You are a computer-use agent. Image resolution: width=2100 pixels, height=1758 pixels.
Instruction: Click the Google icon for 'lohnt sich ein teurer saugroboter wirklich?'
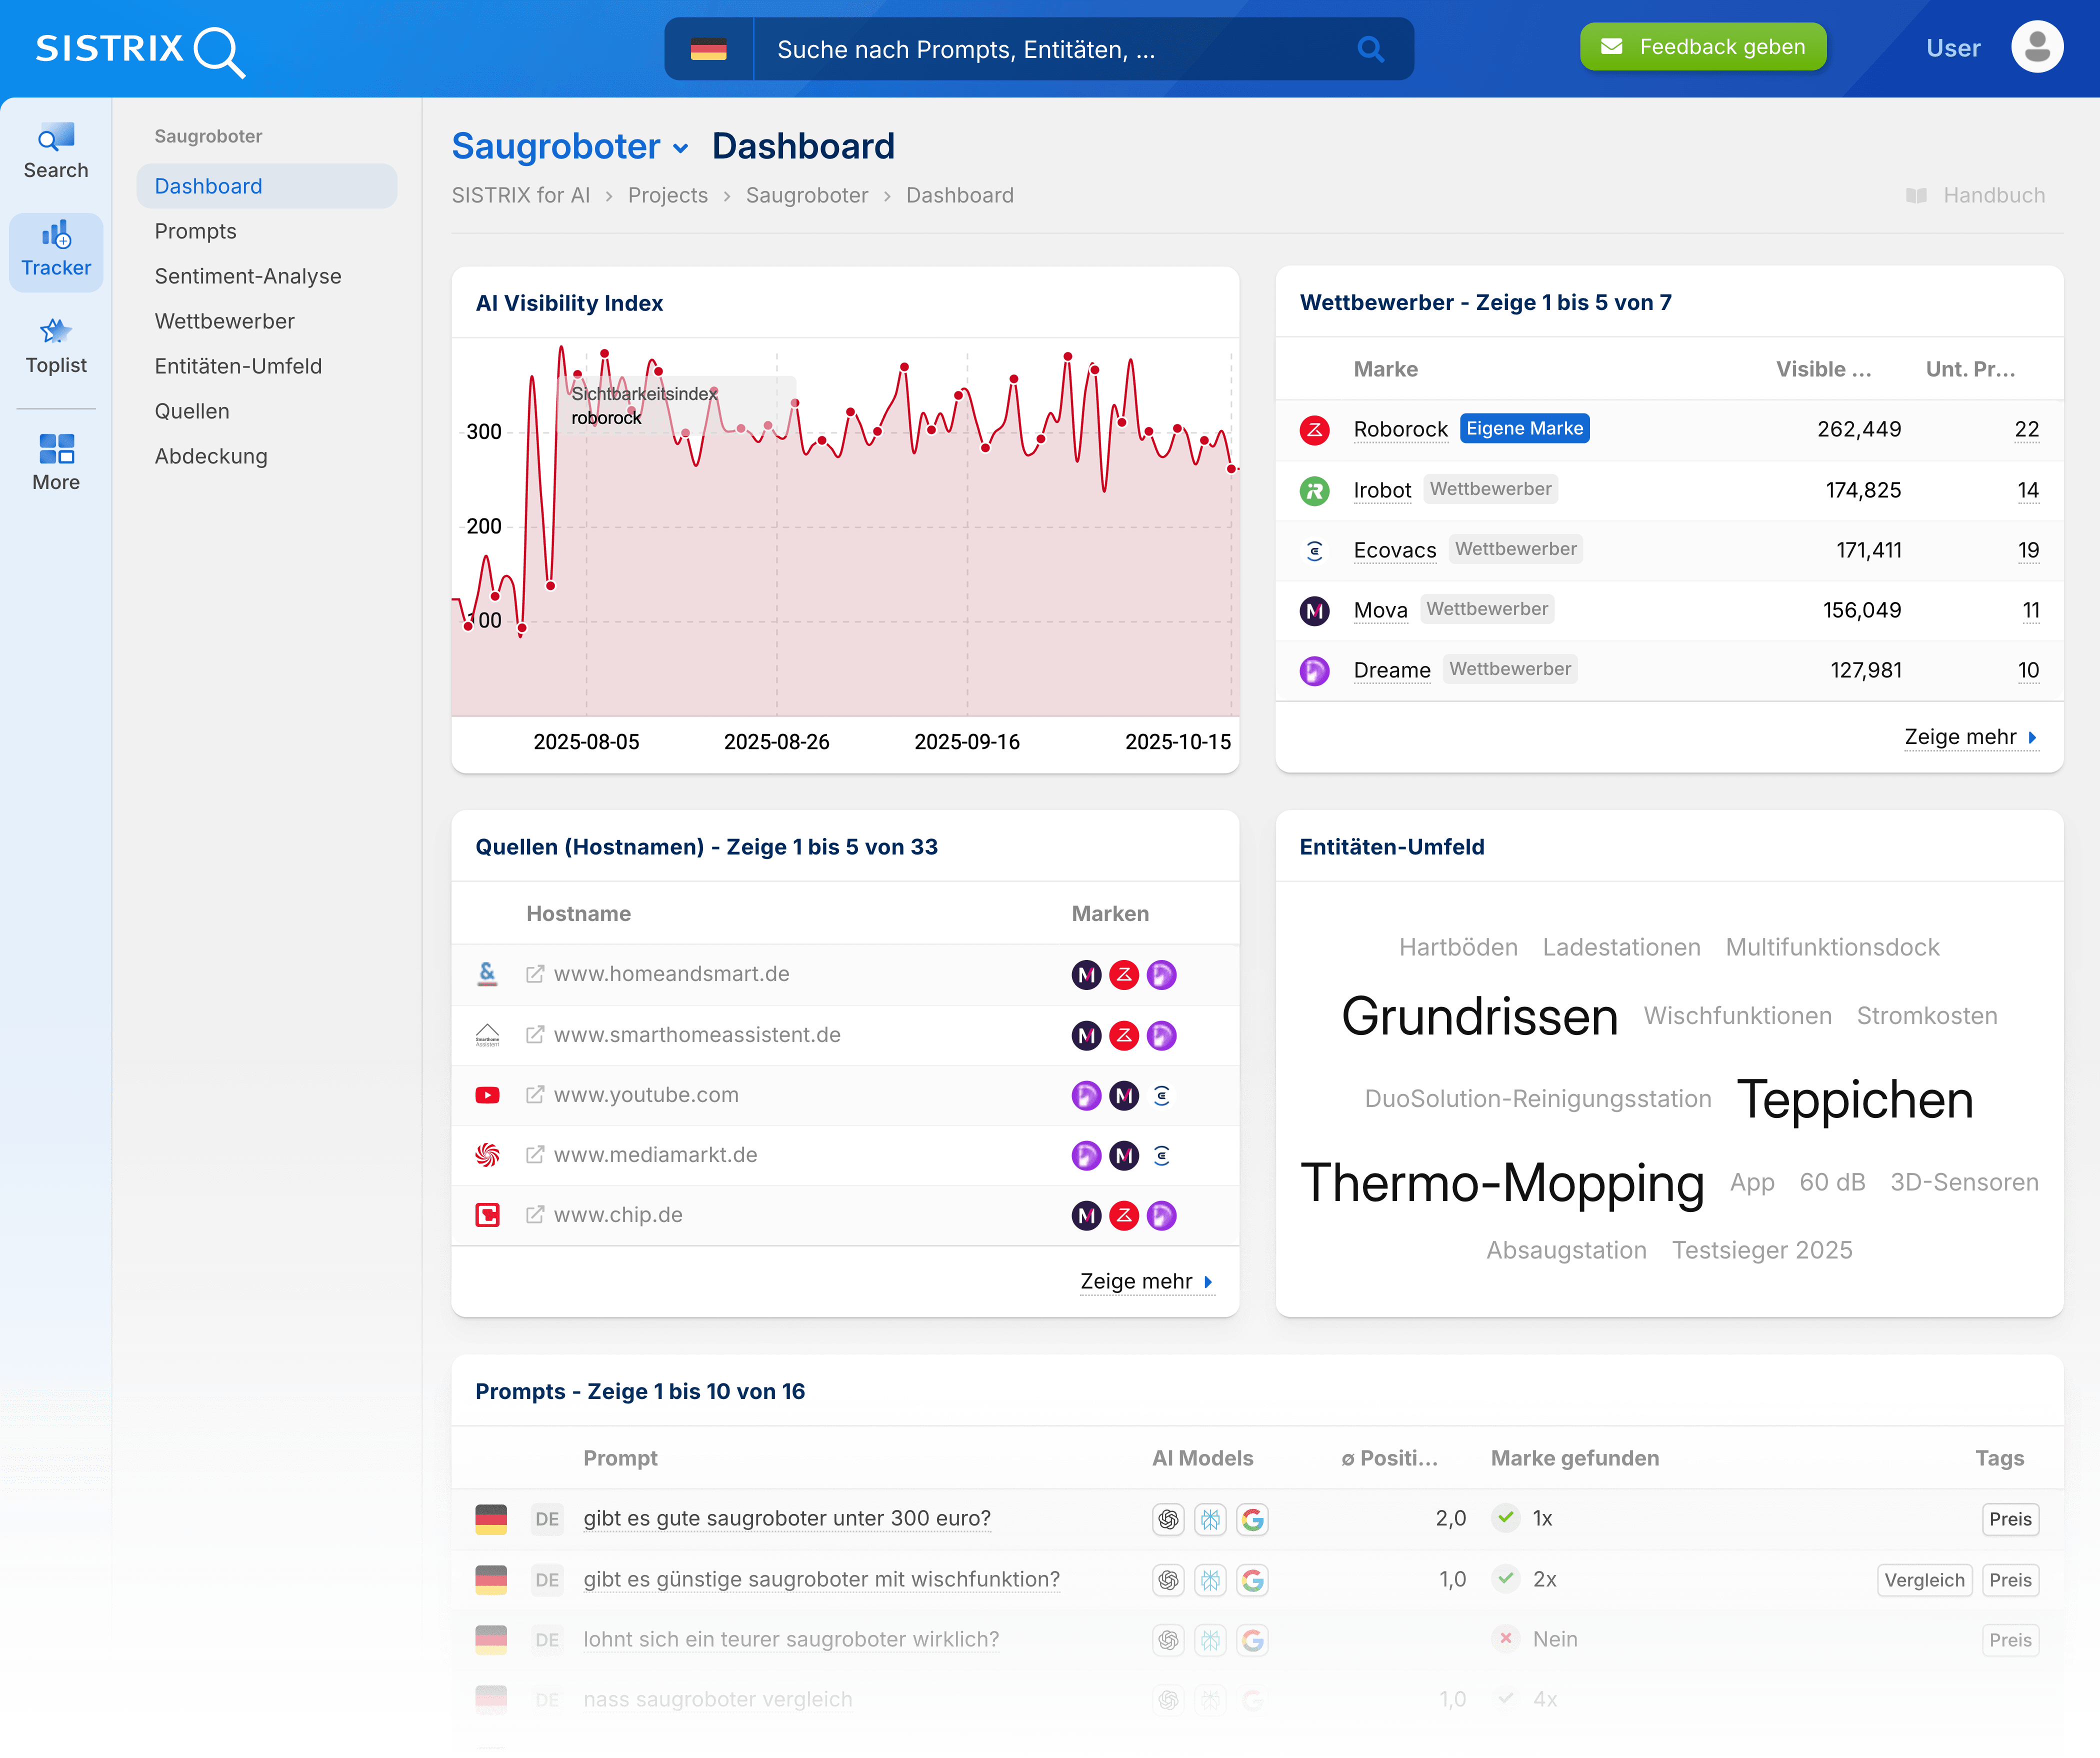[x=1252, y=1640]
